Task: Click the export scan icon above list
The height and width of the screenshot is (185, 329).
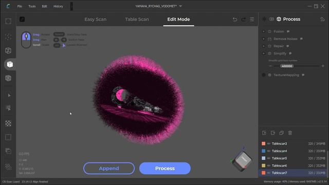Action: pos(273,133)
